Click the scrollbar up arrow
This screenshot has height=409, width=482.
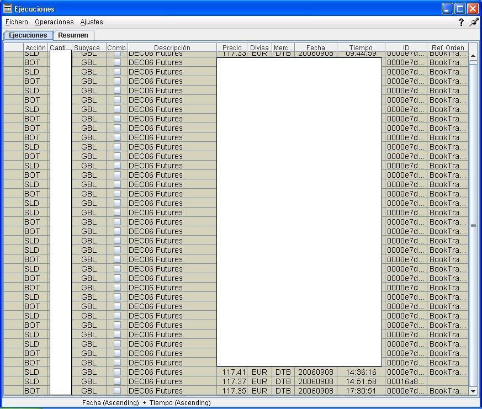click(x=473, y=56)
